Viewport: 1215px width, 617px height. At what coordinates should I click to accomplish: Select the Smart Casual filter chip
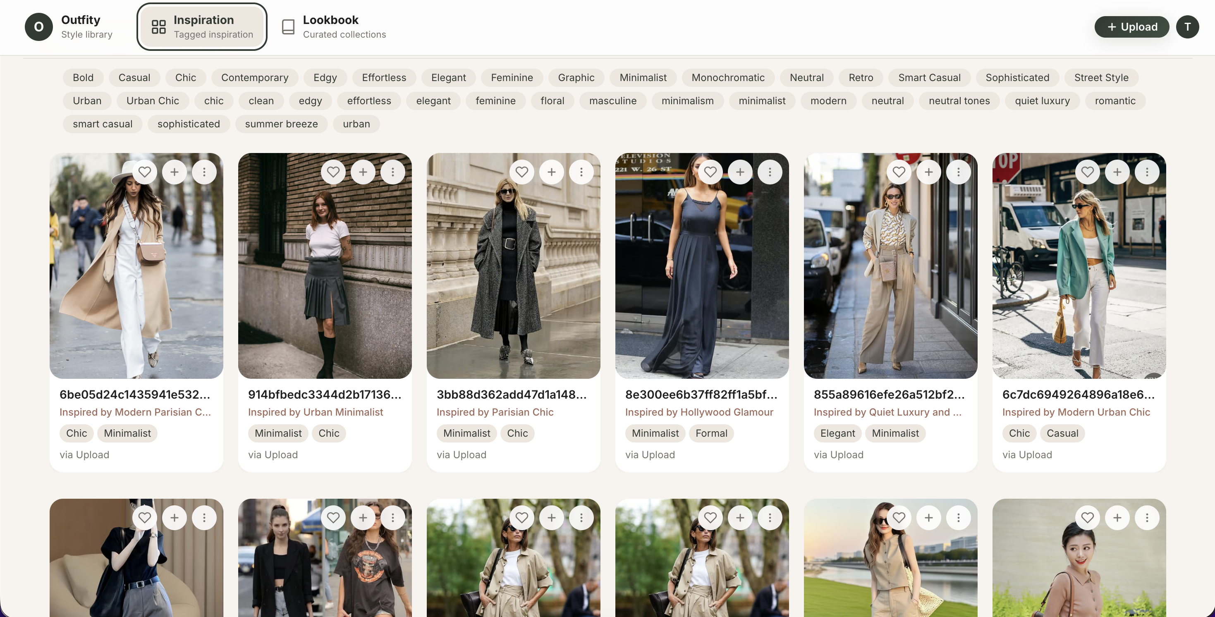[929, 78]
